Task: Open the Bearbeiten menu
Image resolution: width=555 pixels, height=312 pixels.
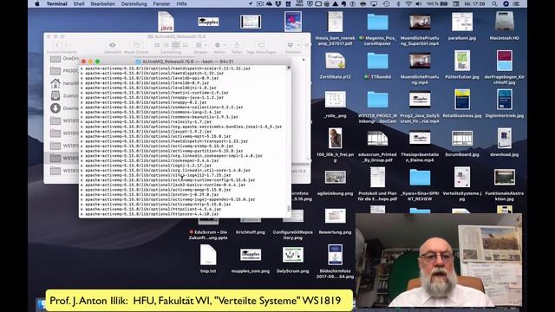Action: point(102,3)
